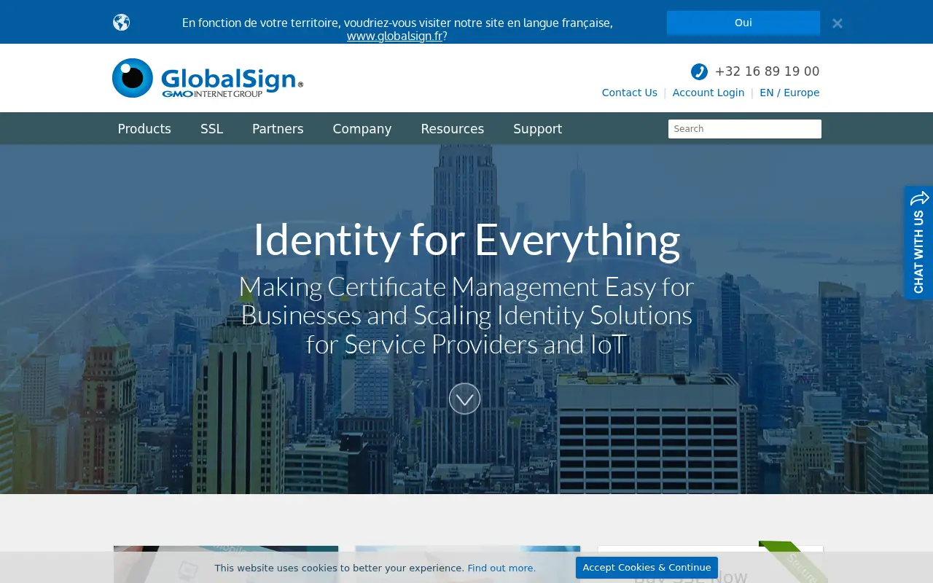Viewport: 933px width, 583px height.
Task: Go to Account Login
Action: (x=708, y=93)
